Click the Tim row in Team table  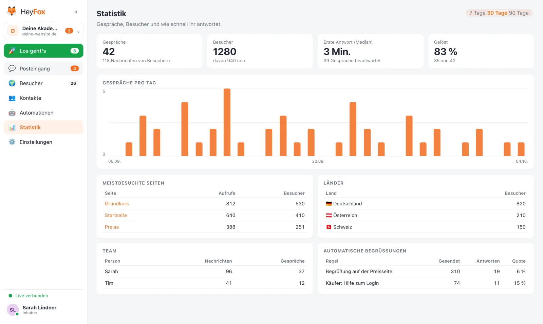point(205,283)
